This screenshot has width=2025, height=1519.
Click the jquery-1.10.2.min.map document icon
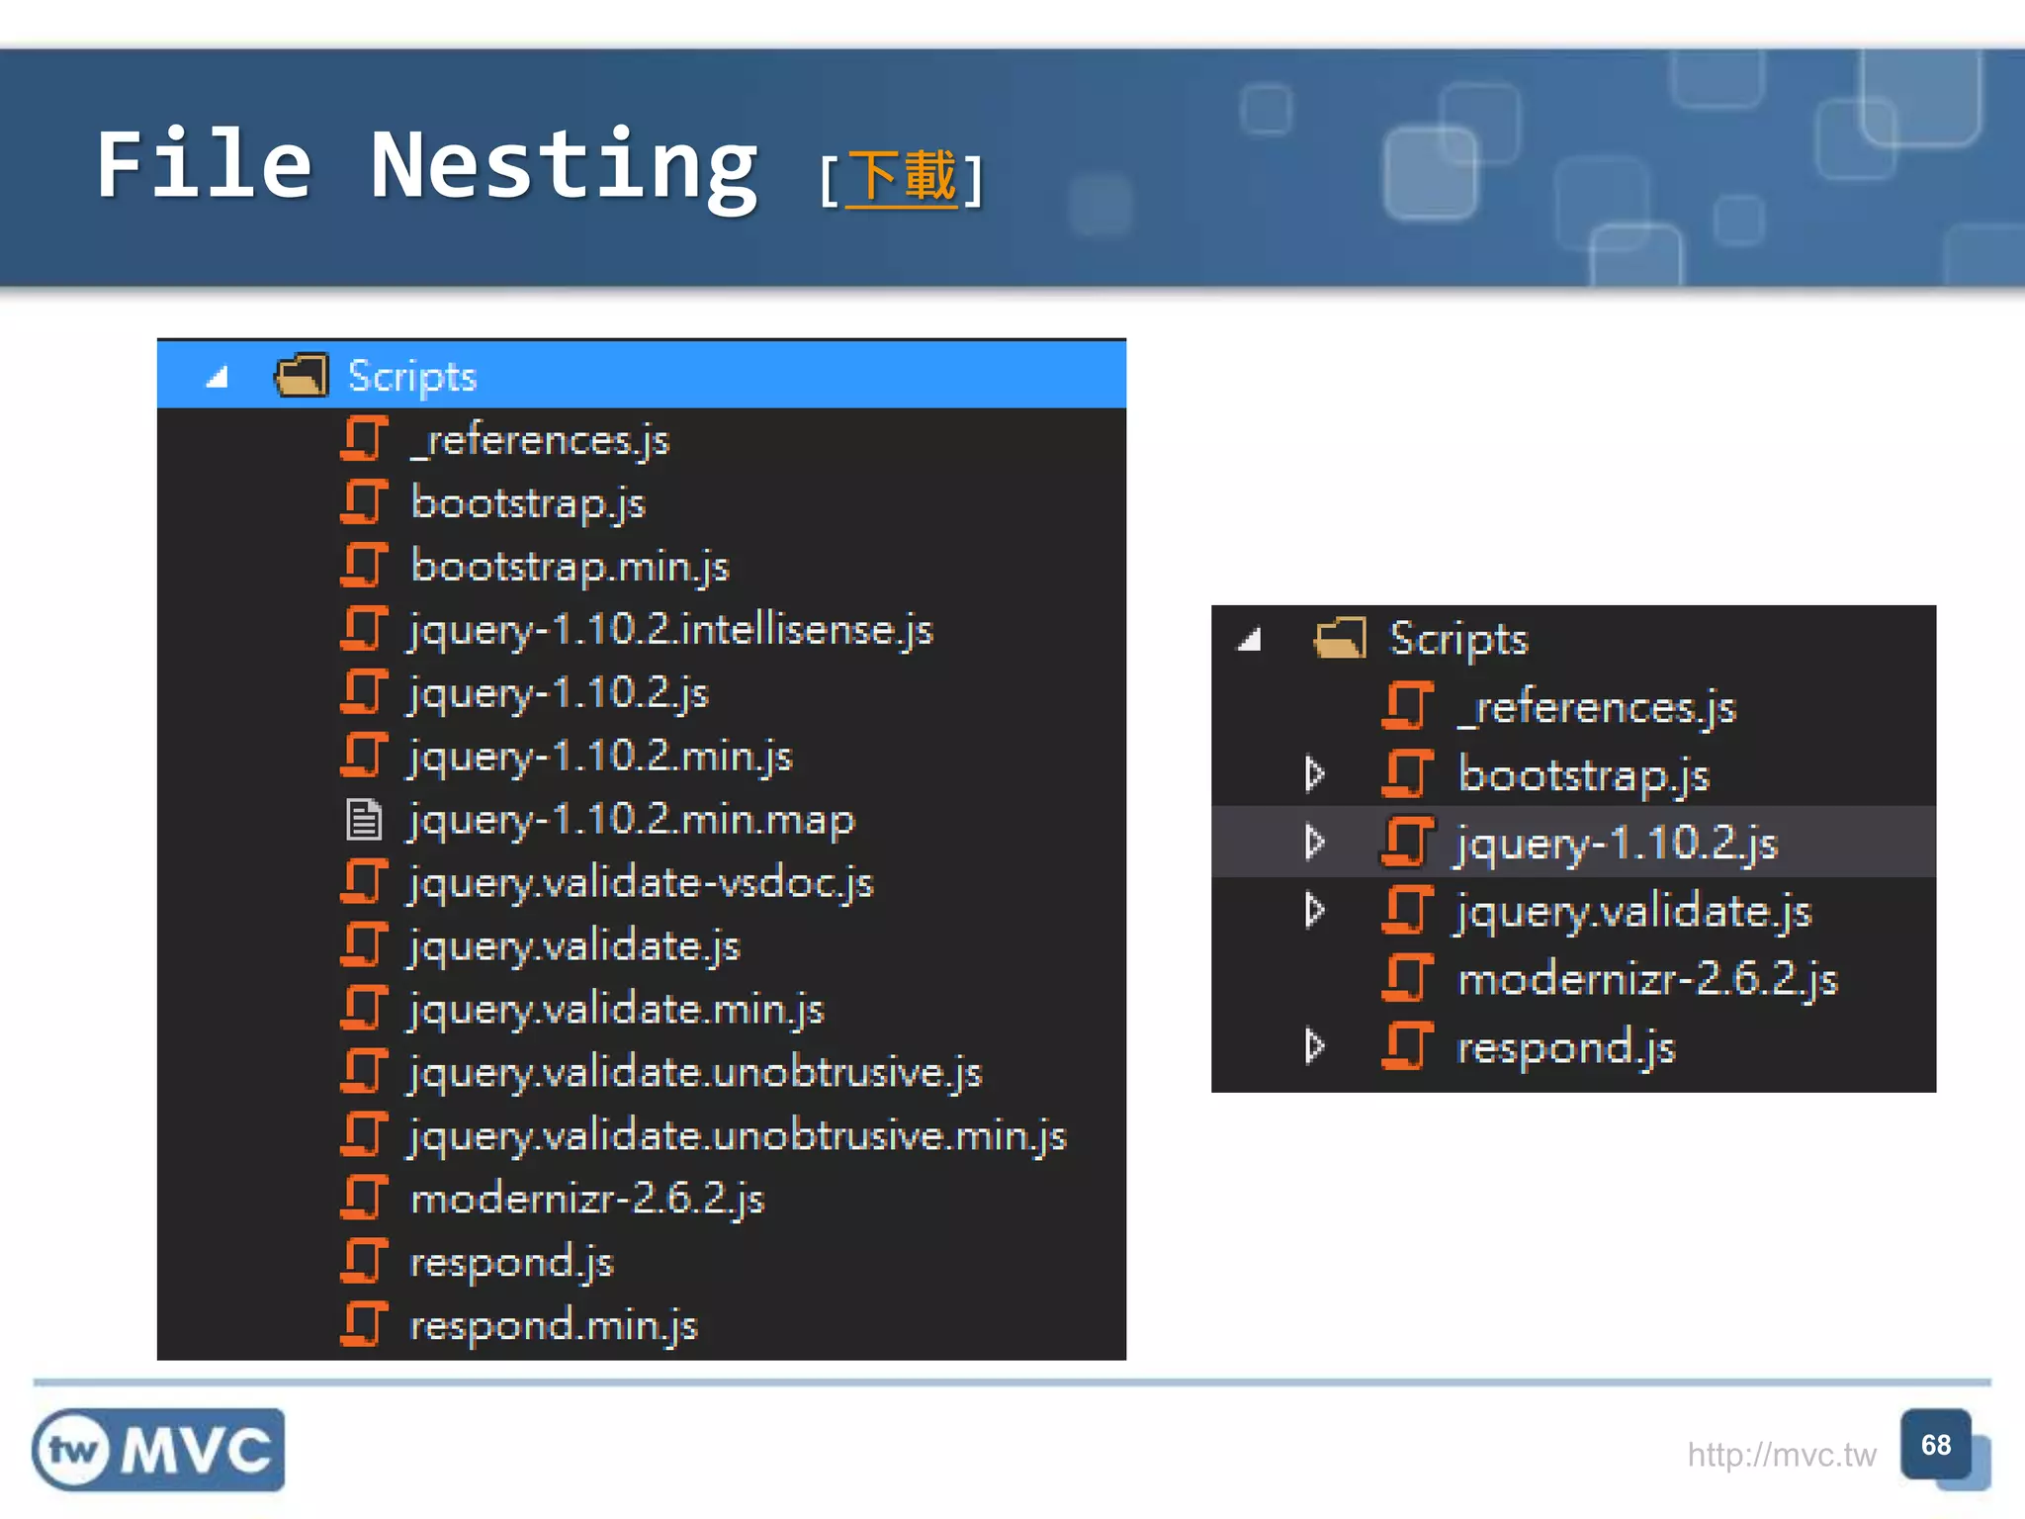[364, 819]
